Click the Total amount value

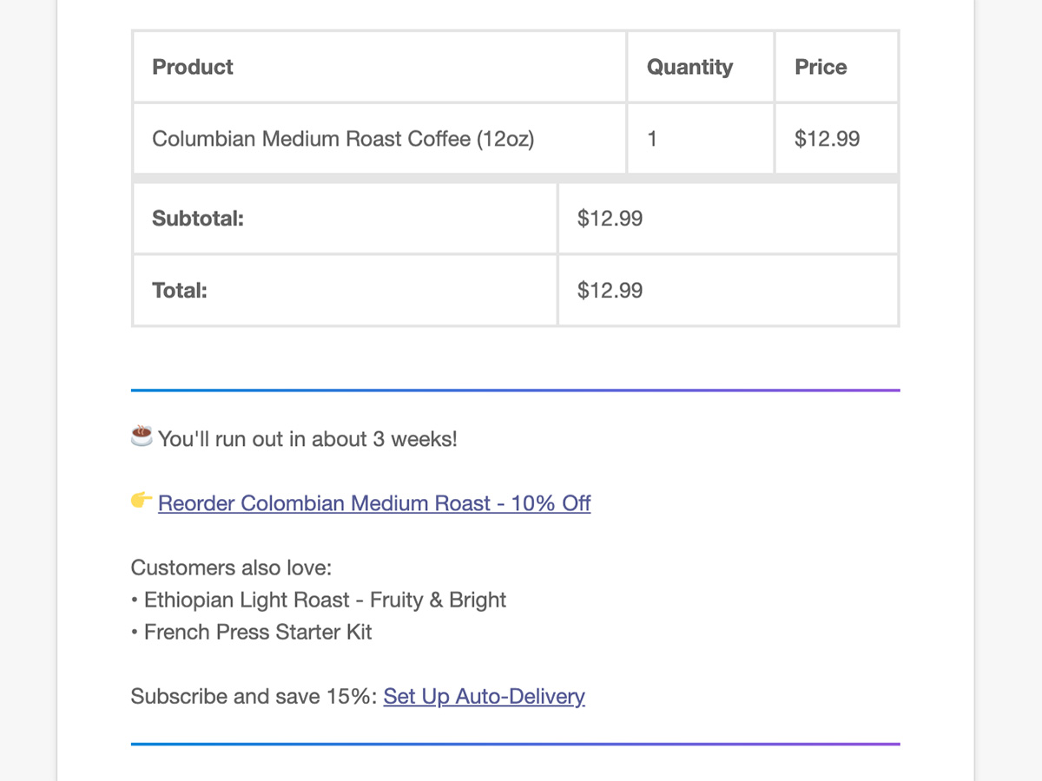pyautogui.click(x=610, y=291)
